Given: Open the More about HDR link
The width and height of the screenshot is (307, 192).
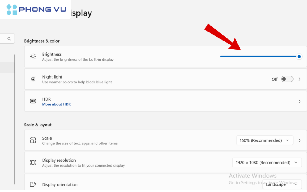Looking at the screenshot, I should click(x=56, y=104).
